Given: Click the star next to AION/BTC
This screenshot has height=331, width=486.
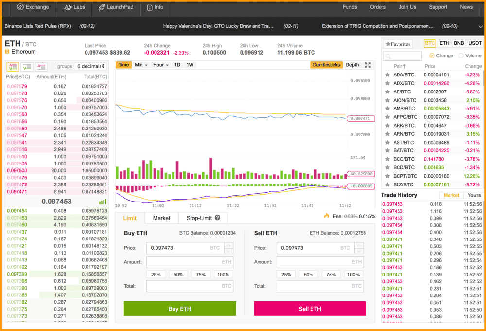Looking at the screenshot, I should 387,100.
